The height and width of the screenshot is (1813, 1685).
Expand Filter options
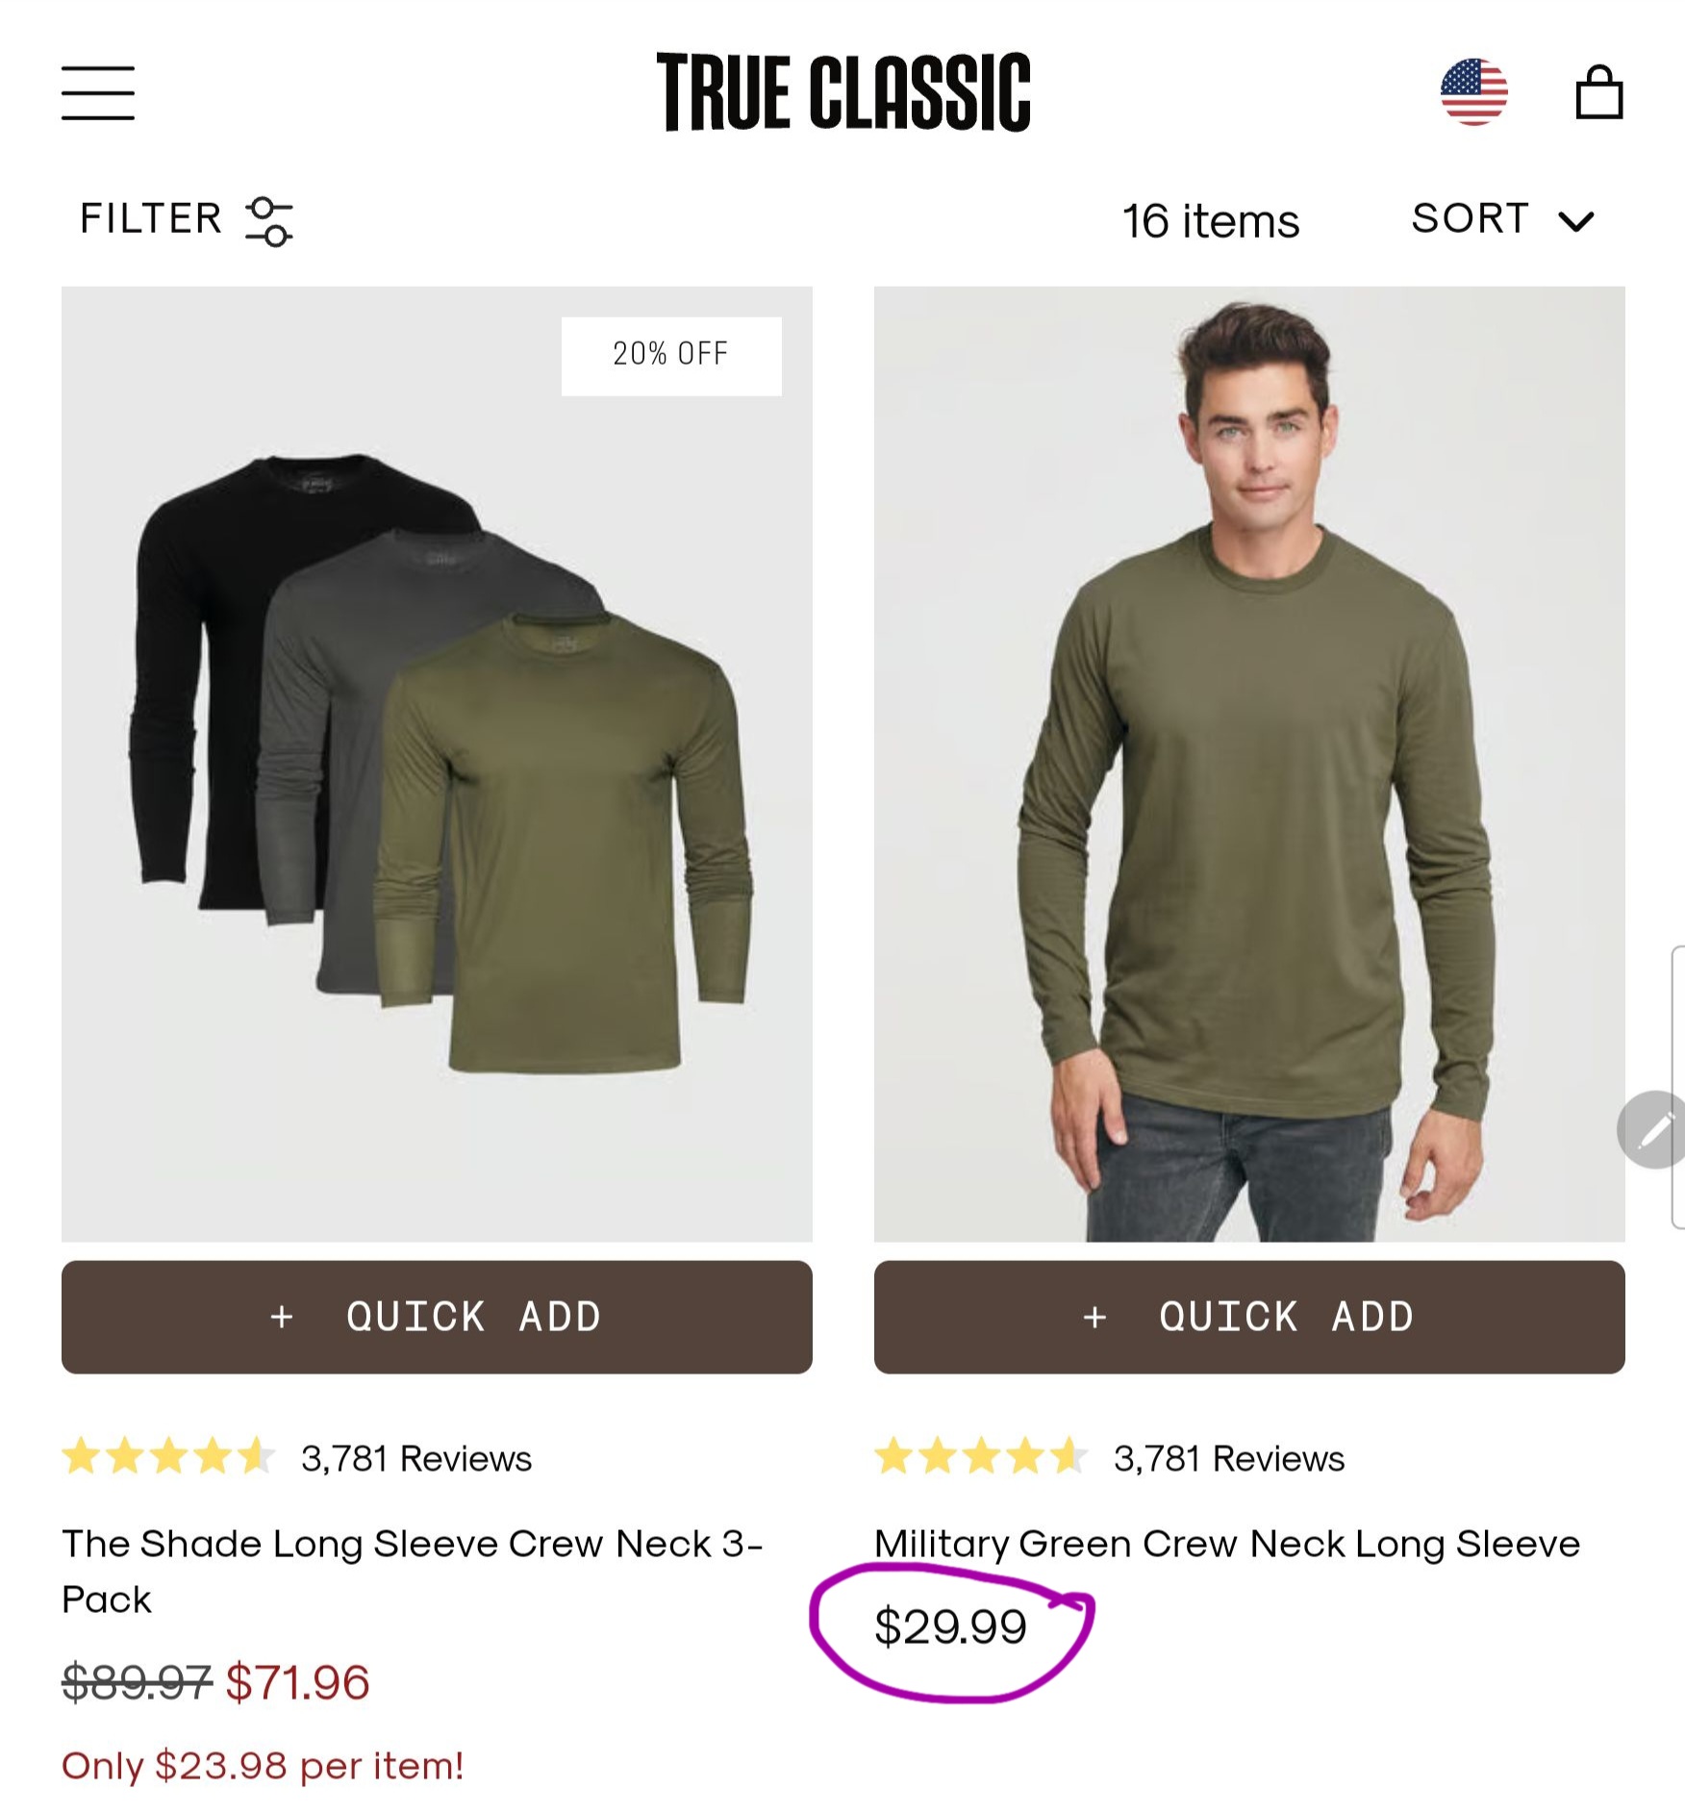[x=151, y=219]
